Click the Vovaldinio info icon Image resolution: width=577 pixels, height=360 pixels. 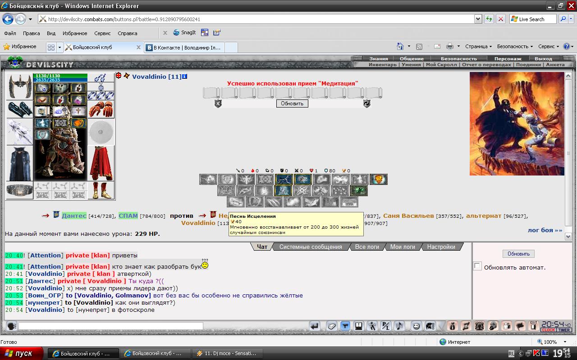(x=184, y=76)
